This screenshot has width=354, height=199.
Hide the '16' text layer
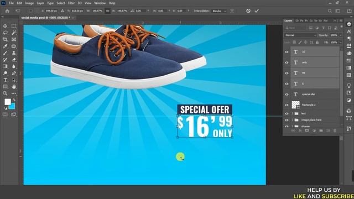[x=287, y=52]
